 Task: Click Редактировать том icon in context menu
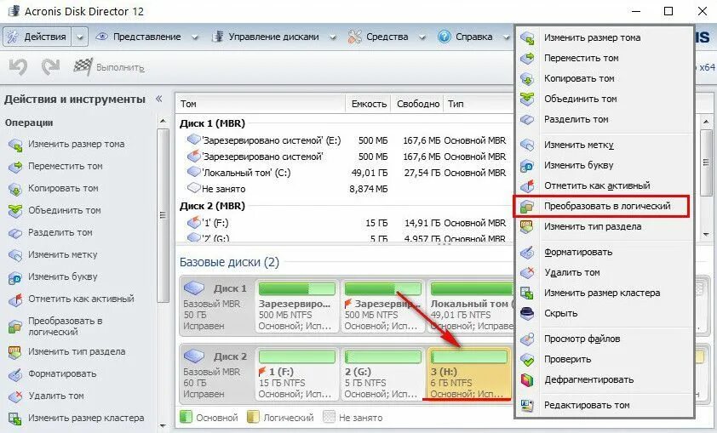(x=527, y=405)
